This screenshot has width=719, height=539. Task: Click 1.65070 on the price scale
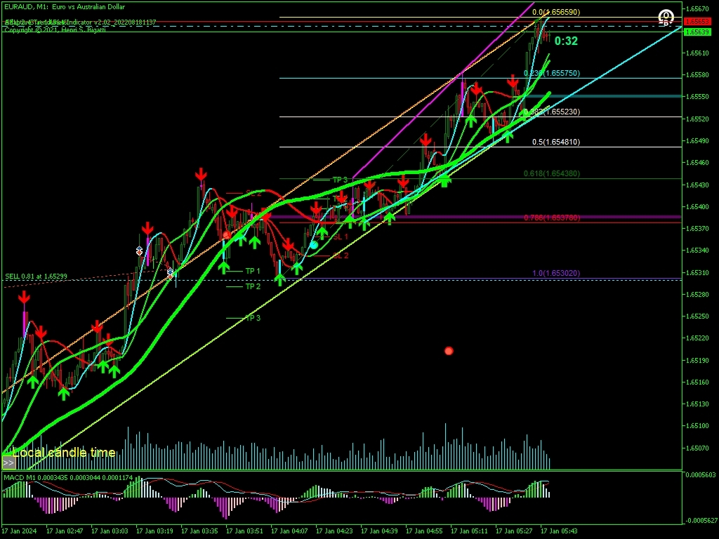[x=697, y=448]
